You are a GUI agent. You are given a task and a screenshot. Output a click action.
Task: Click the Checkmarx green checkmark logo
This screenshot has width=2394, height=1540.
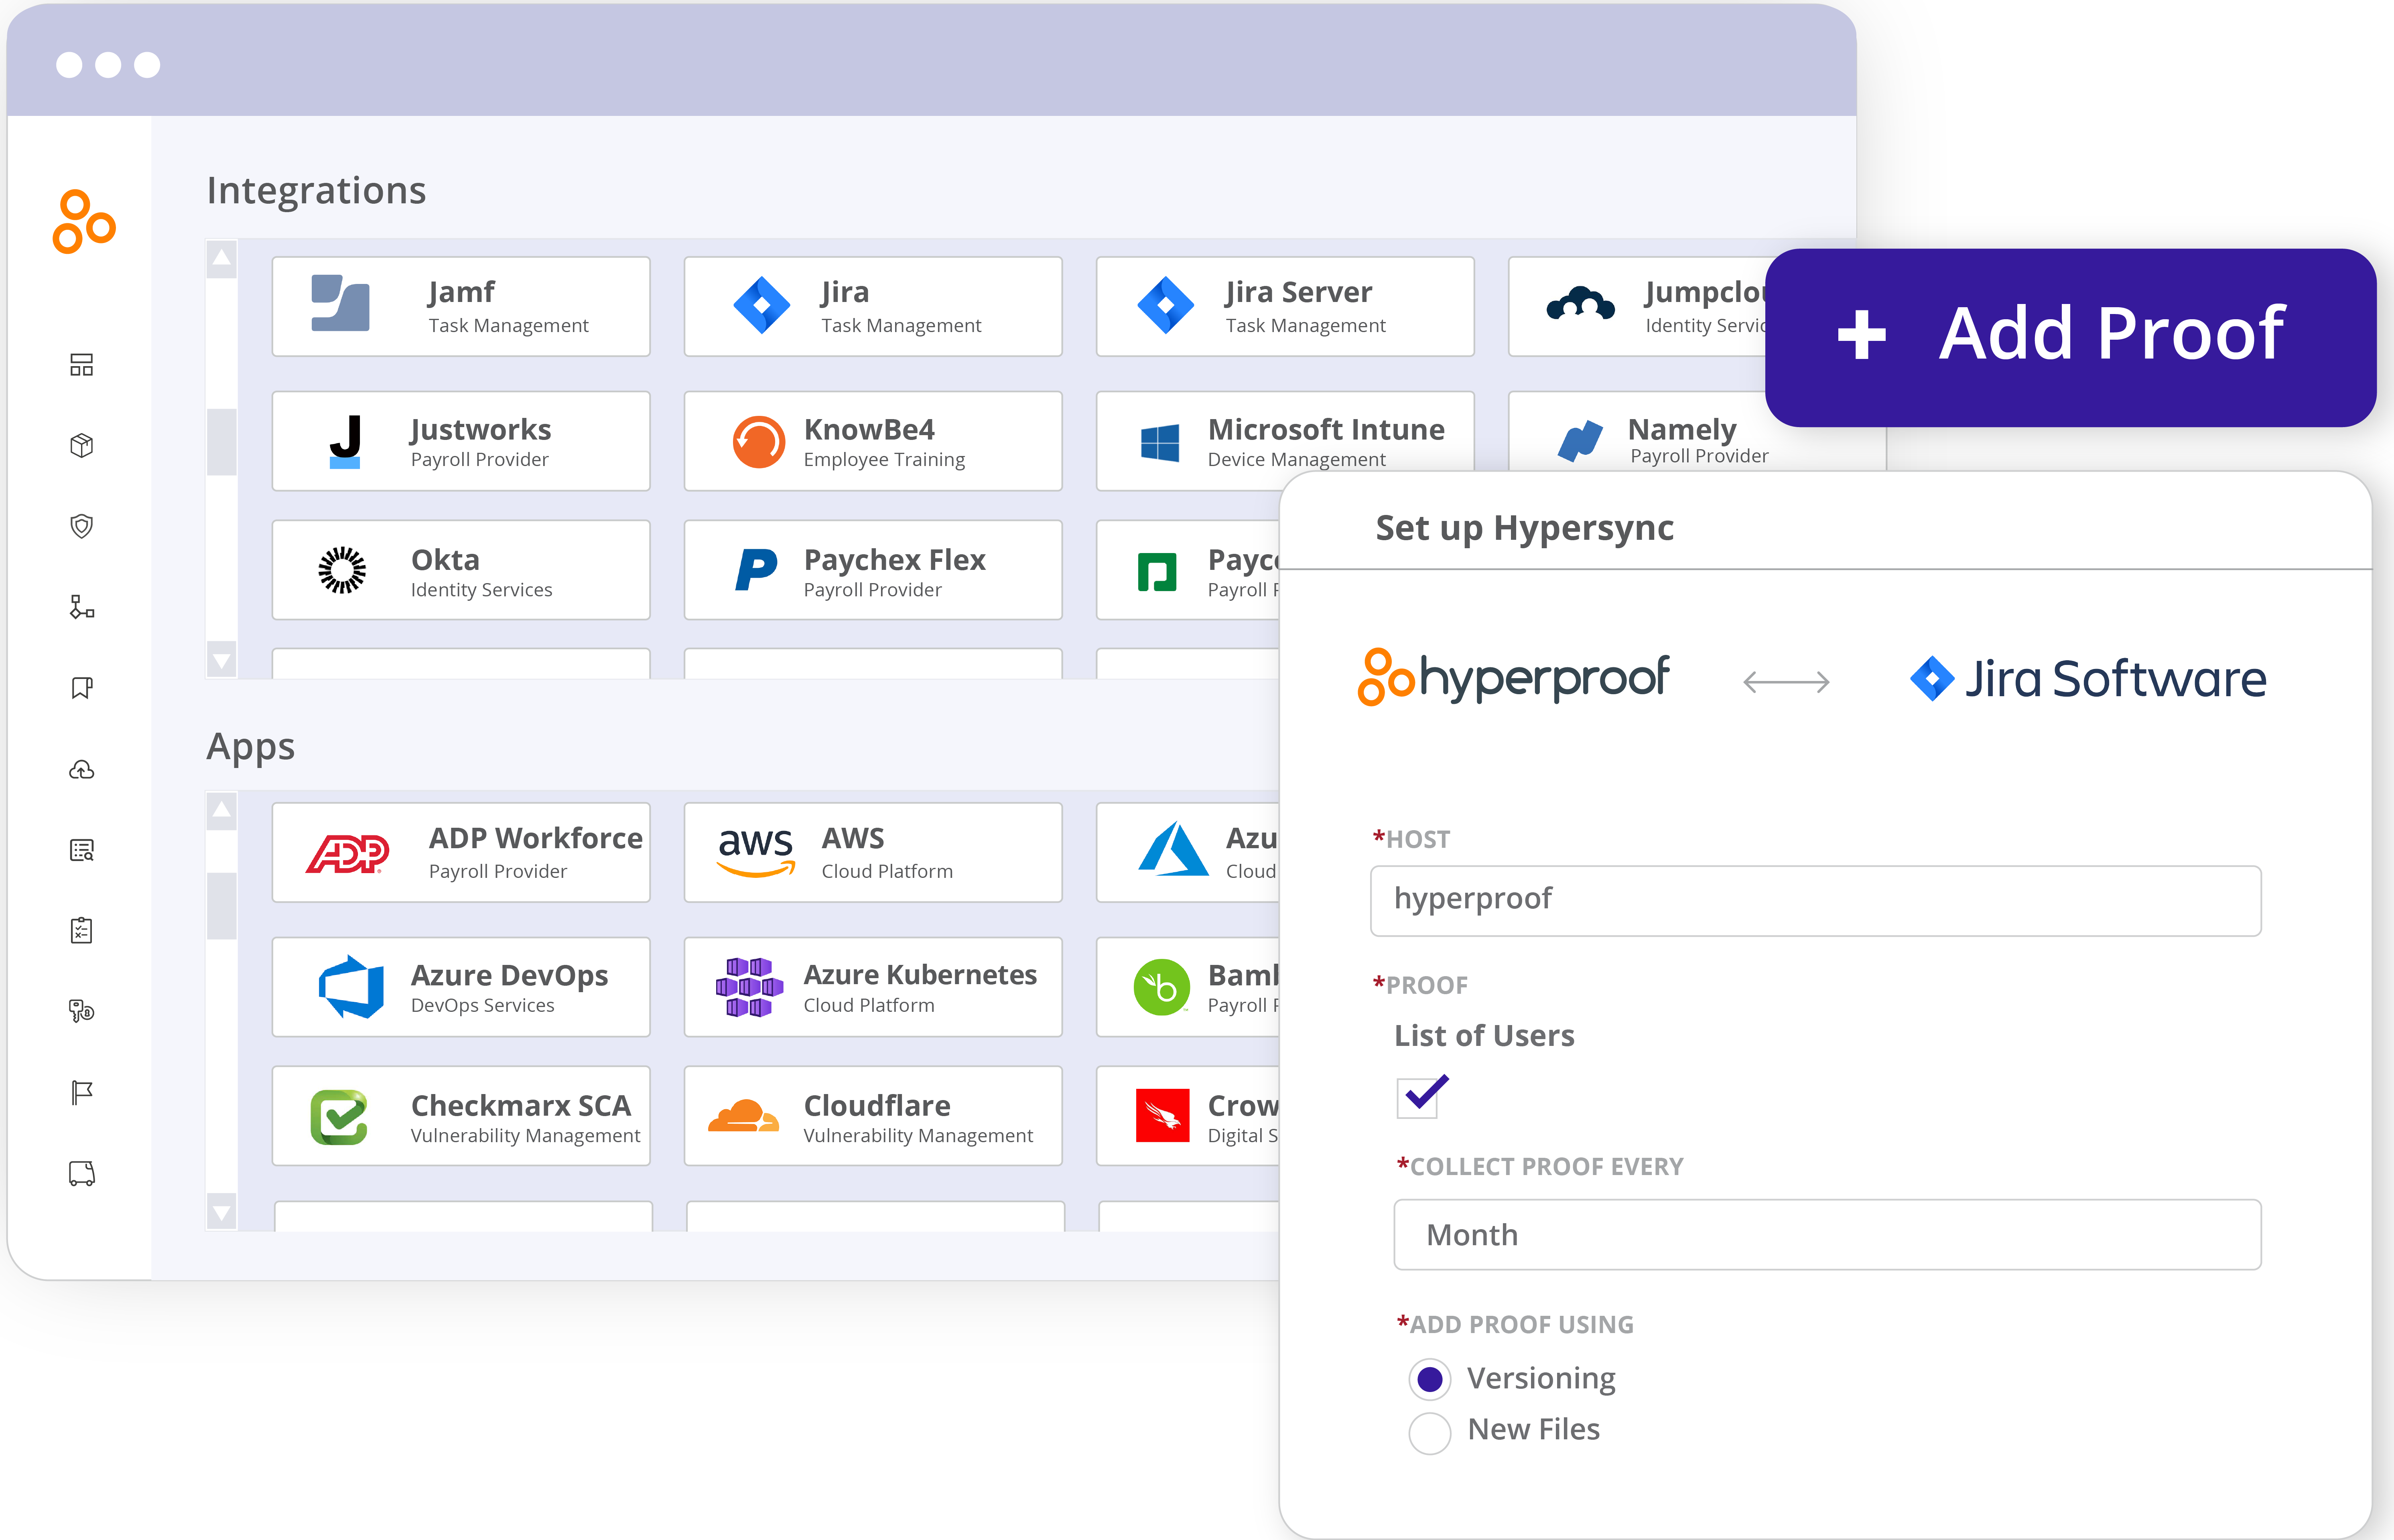pos(339,1117)
